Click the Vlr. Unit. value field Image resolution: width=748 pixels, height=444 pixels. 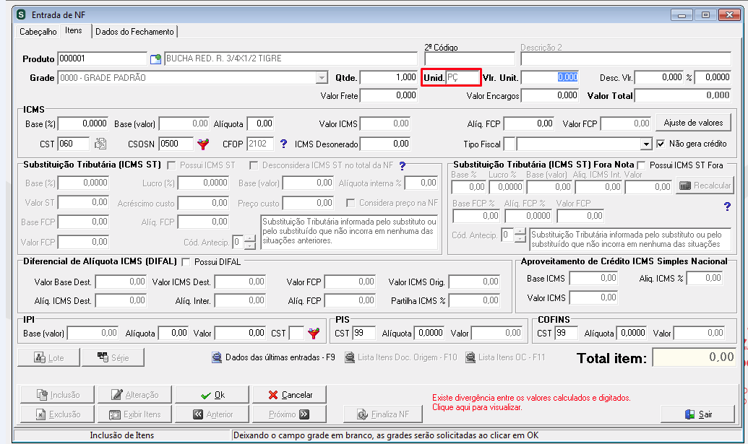[550, 77]
